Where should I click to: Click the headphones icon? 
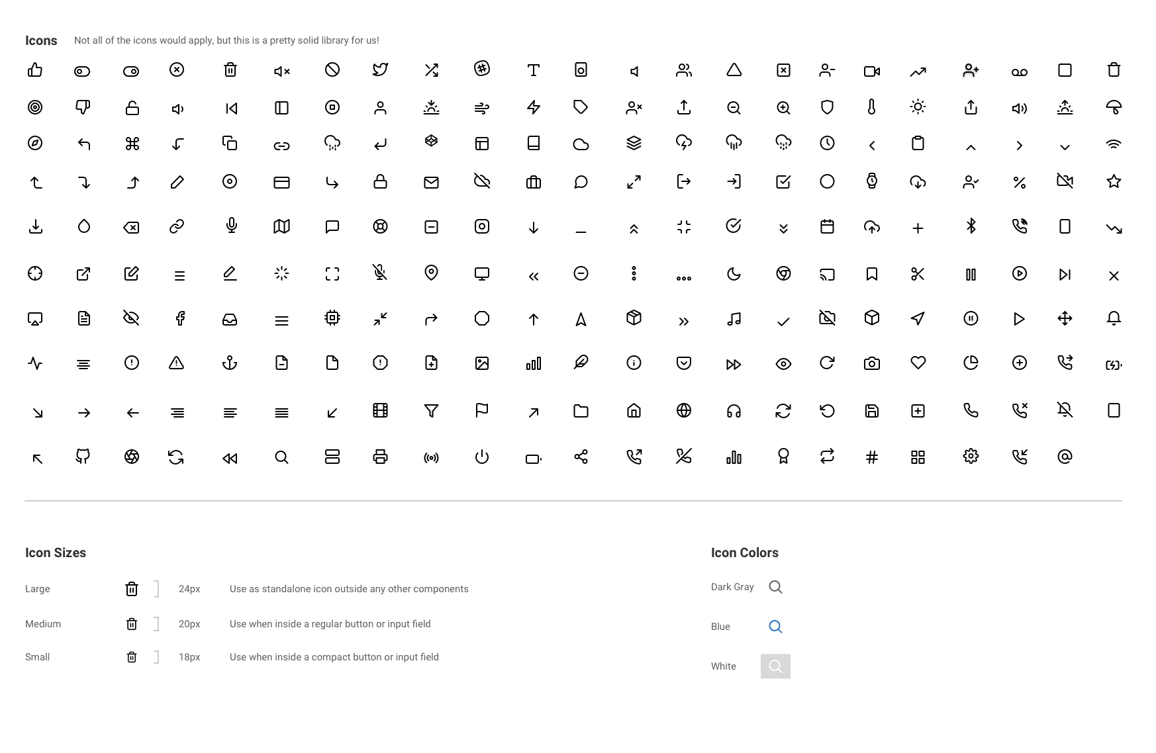[734, 411]
